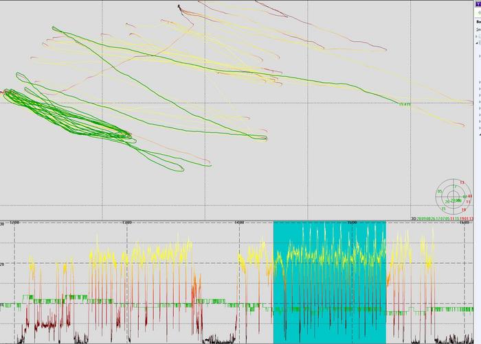This screenshot has width=481, height=344.
Task: Click the black track start marker
Action: point(179,6)
